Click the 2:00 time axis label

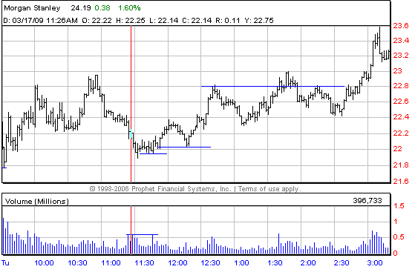pos(308,263)
